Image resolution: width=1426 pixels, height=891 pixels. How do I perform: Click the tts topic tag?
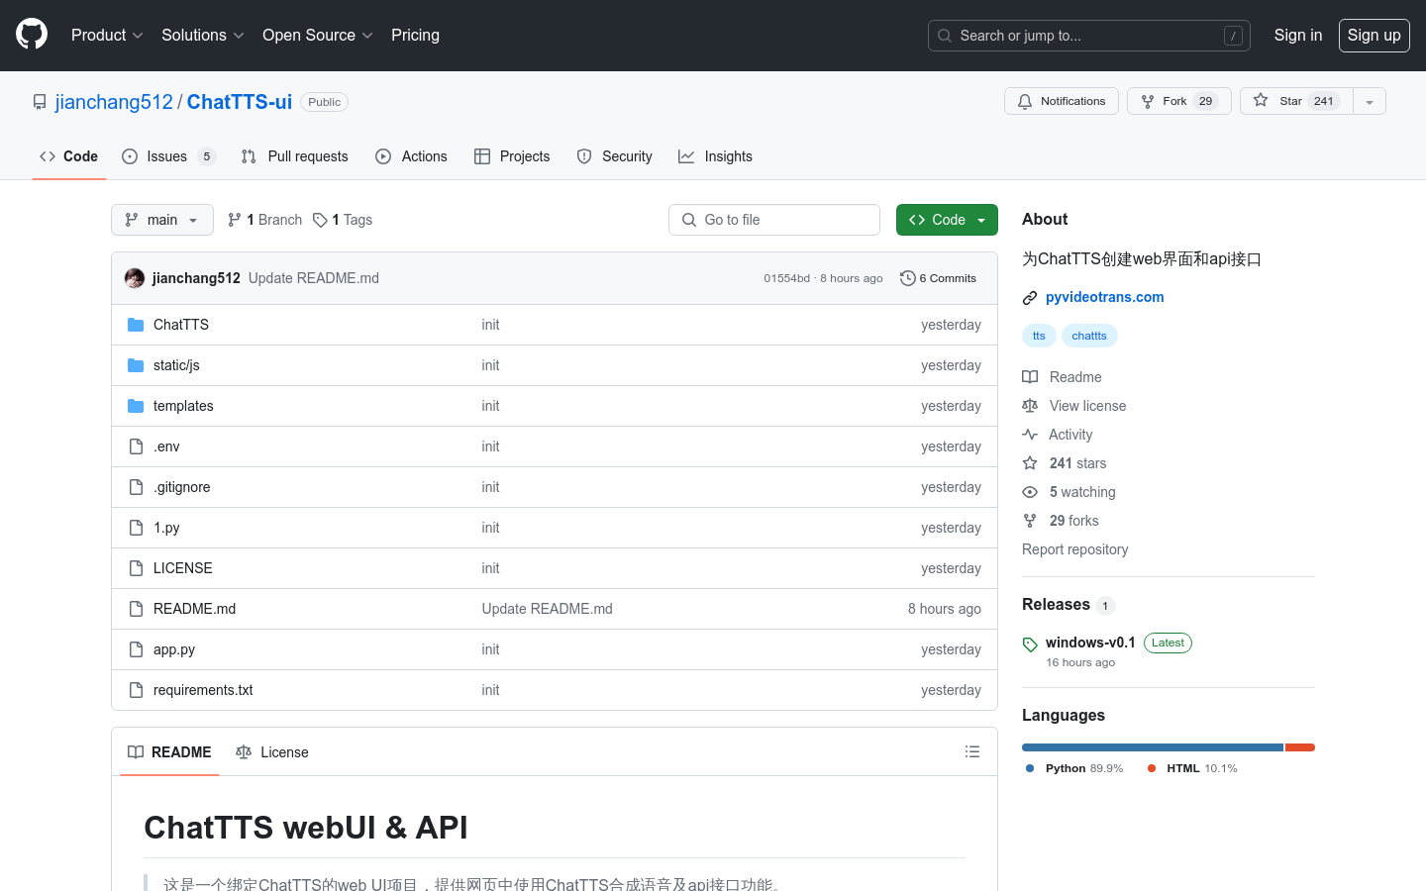(1039, 336)
